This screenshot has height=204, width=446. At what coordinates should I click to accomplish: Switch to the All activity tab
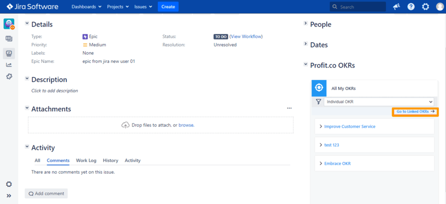click(37, 161)
